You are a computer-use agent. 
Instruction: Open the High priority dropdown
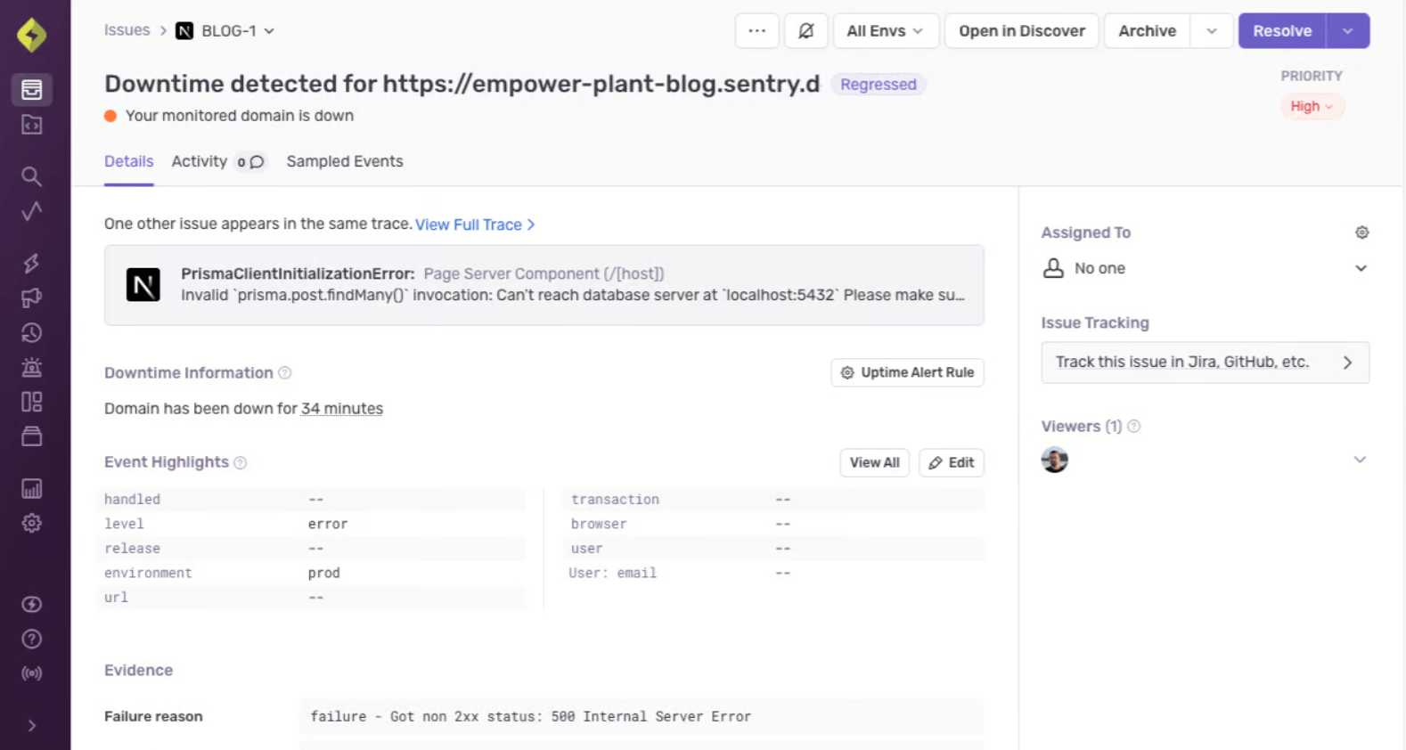tap(1312, 107)
